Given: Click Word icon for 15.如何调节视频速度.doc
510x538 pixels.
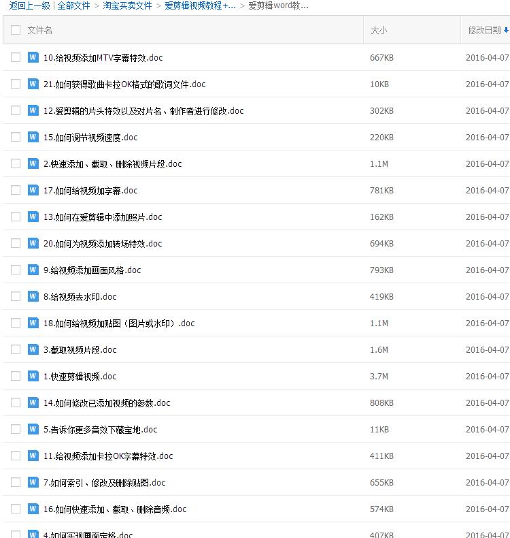Looking at the screenshot, I should (x=33, y=137).
